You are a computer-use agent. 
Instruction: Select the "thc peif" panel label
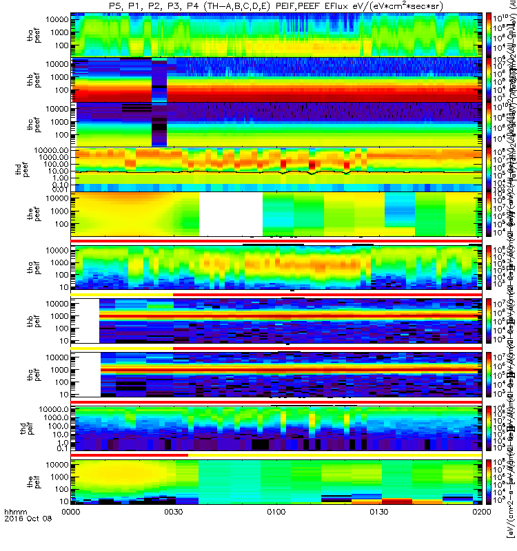pyautogui.click(x=34, y=375)
